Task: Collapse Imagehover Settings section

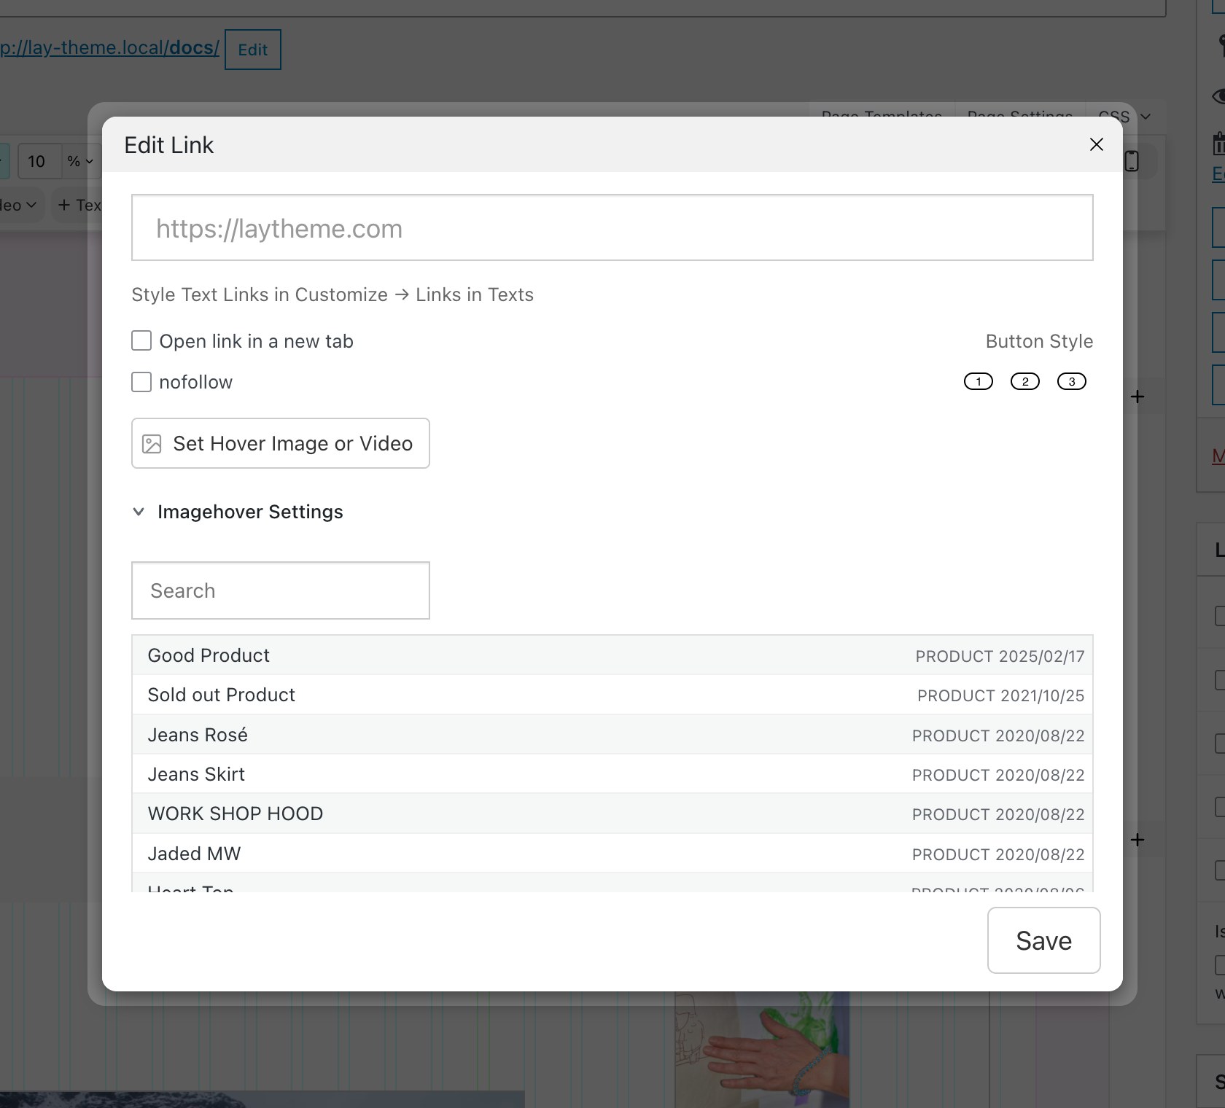Action: coord(237,512)
